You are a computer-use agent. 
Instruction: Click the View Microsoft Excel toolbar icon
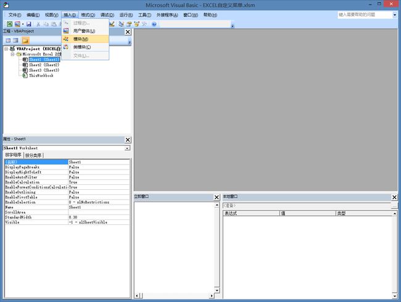tap(9, 24)
